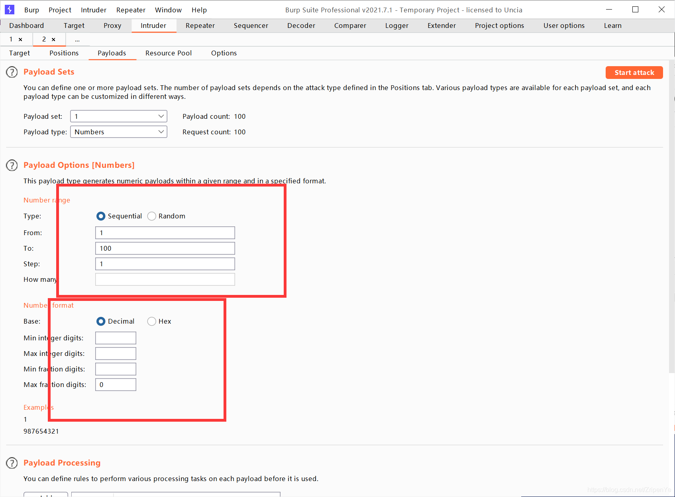Screen dimensions: 675x497
Task: Open Payload Sets help icon
Action: click(x=12, y=72)
